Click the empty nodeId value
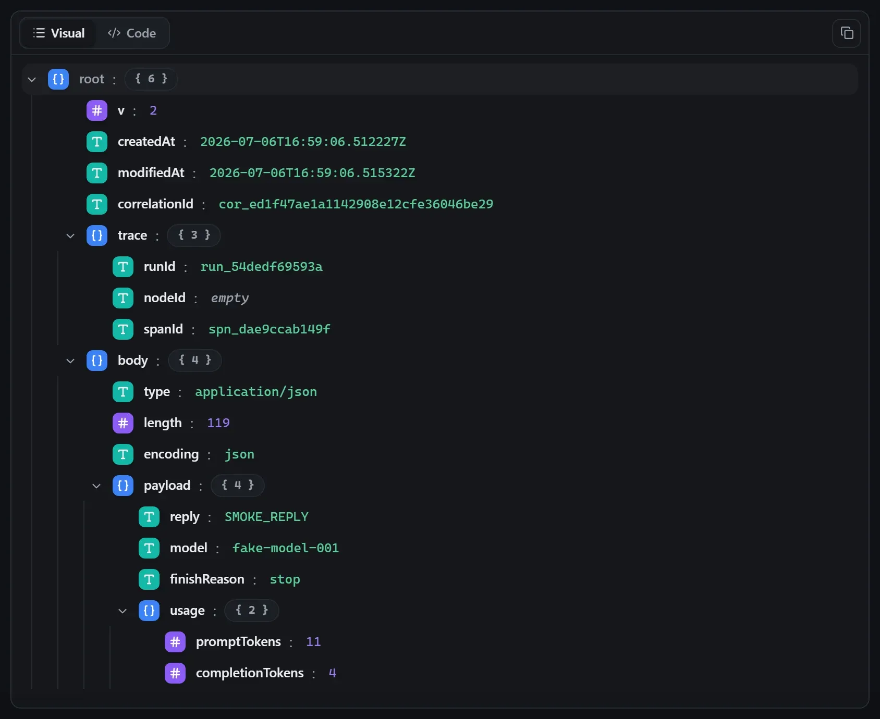This screenshot has height=719, width=880. pos(230,298)
